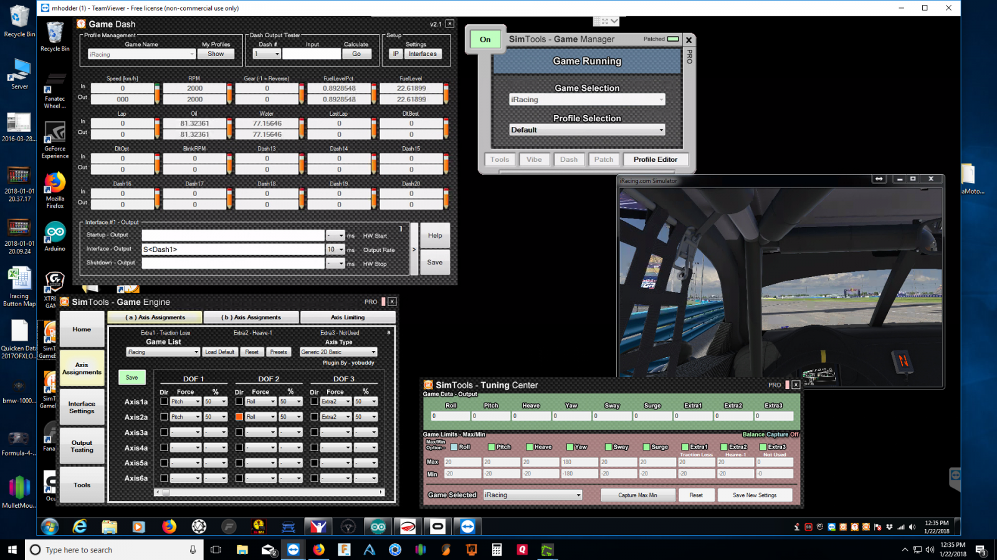997x560 pixels.
Task: Click the microphone icon in search box
Action: coord(193,549)
